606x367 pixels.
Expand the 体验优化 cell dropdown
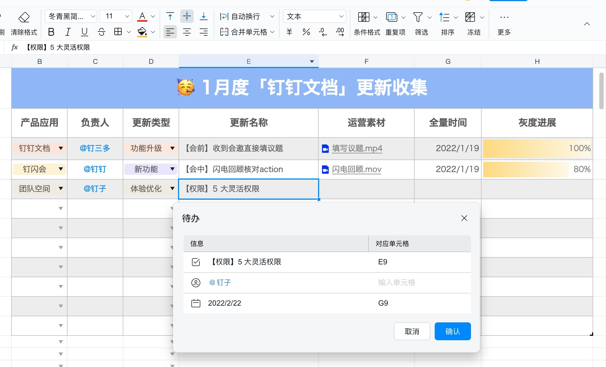(172, 189)
